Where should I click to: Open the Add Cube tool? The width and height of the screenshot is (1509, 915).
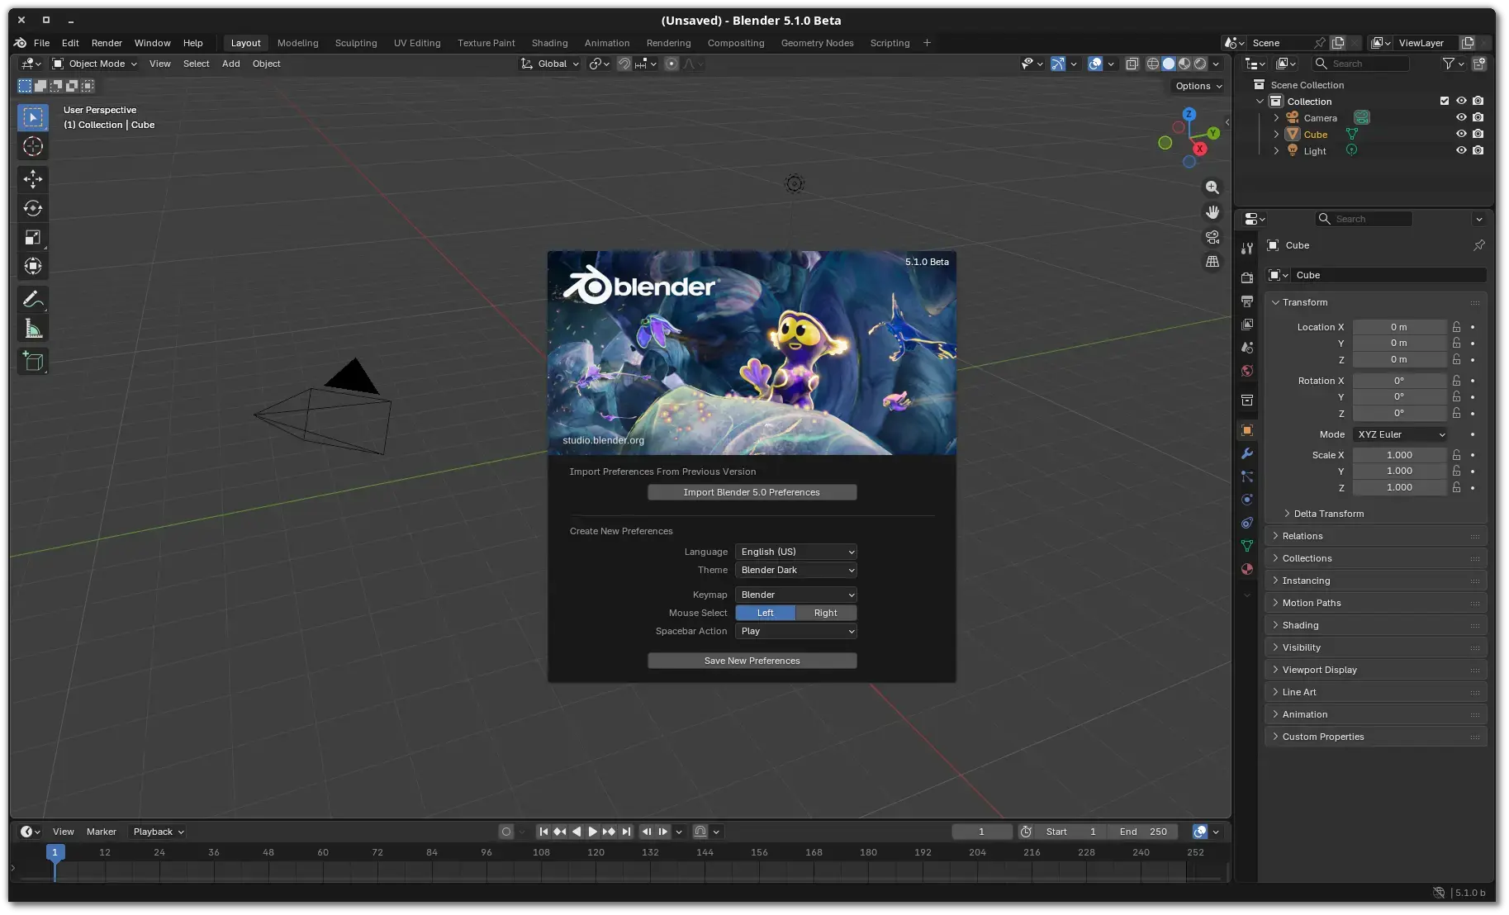pos(33,360)
